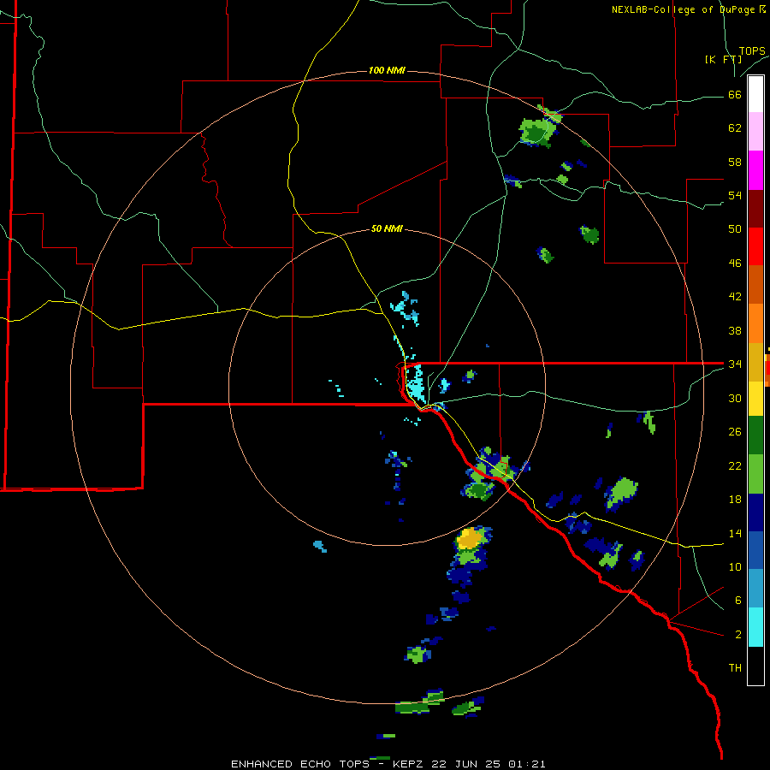Pick the bright orange legend swatch
This screenshot has width=770, height=770.
coord(755,323)
